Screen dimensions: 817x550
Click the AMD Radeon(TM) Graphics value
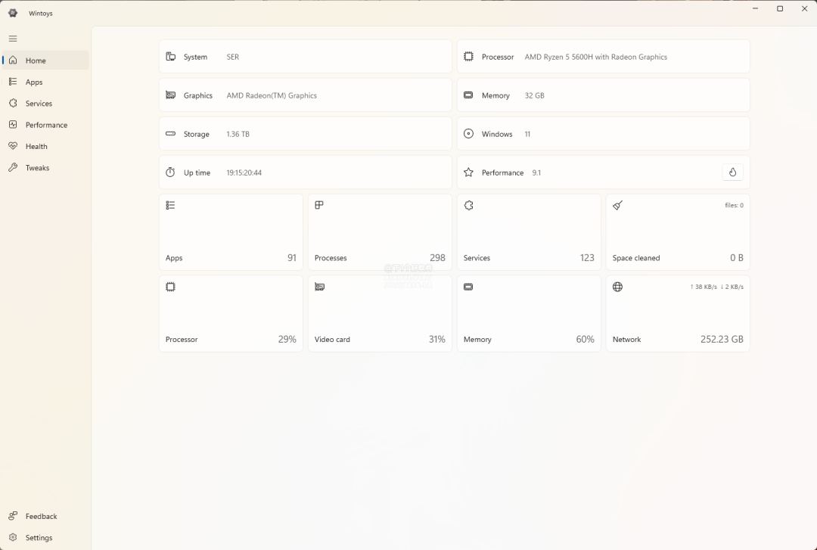click(x=272, y=95)
